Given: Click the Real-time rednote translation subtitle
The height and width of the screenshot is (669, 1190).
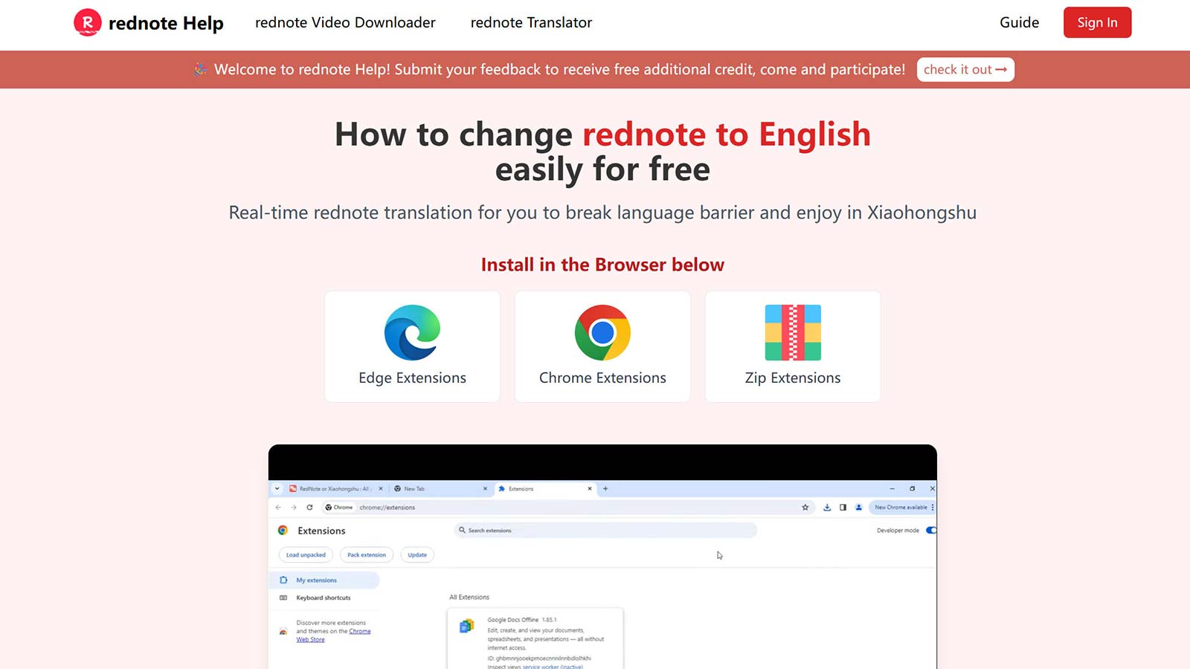Looking at the screenshot, I should pyautogui.click(x=602, y=213).
